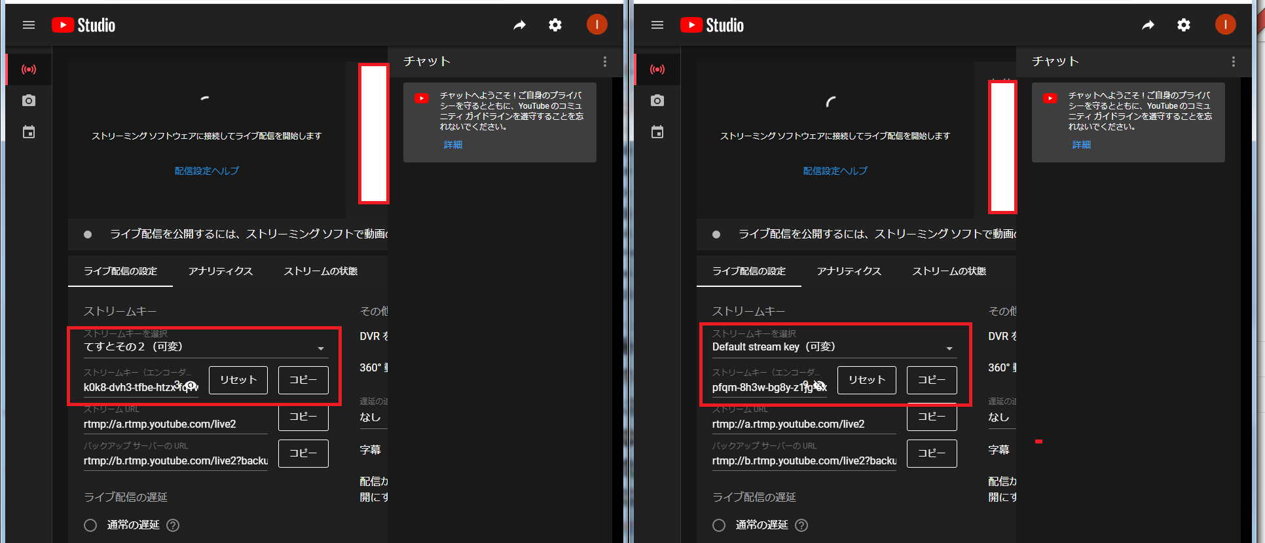Viewport: 1265px width, 543px height.
Task: Select Stream icon in left window sidebar
Action: [x=29, y=69]
